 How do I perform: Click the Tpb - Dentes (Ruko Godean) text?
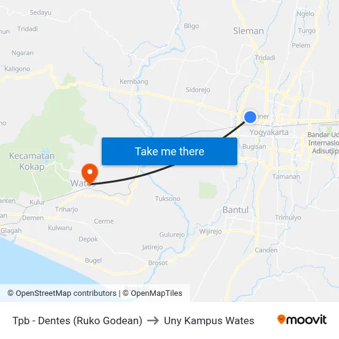tap(78, 321)
